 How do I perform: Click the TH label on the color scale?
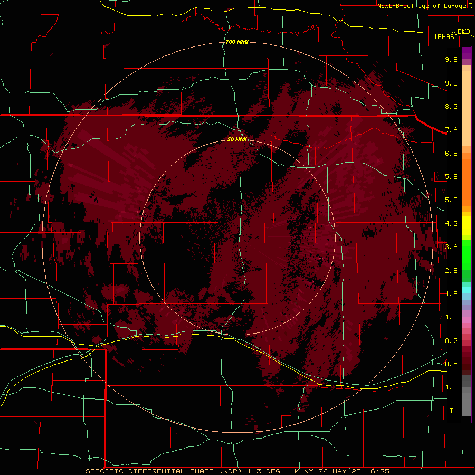pyautogui.click(x=453, y=411)
